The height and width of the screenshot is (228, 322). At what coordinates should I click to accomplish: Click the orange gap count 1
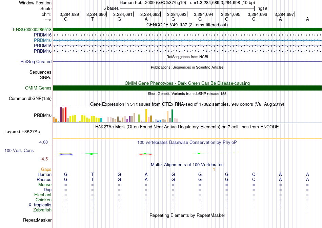(214, 169)
